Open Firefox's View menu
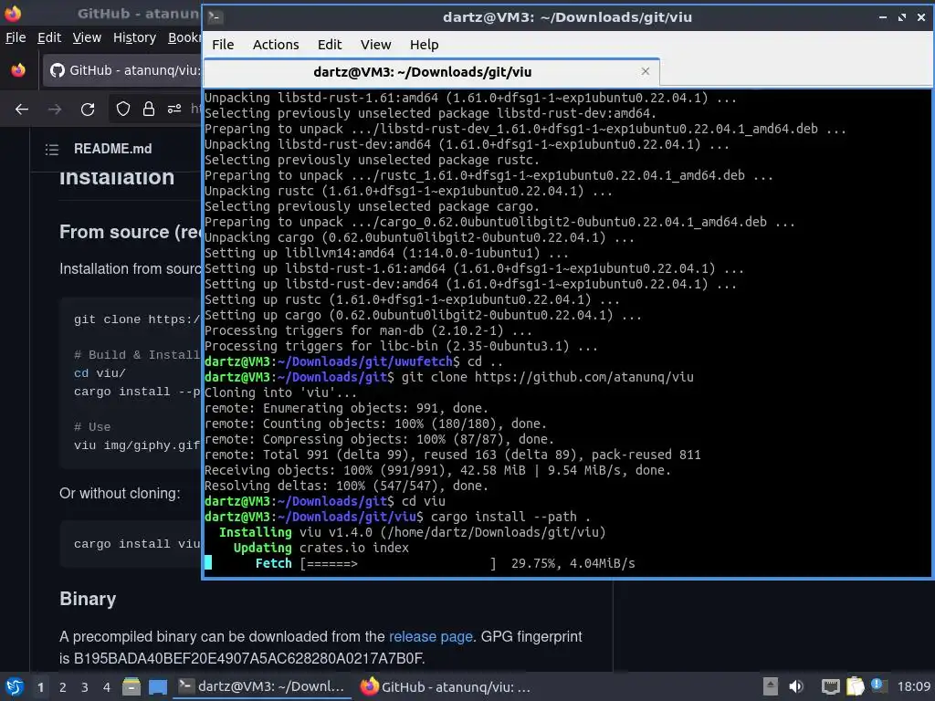 (87, 37)
